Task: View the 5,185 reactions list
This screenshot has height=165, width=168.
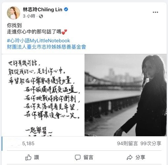Action: point(28,144)
